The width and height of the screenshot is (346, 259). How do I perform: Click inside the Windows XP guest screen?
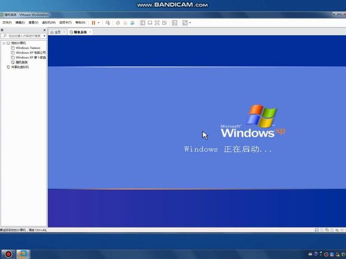click(x=197, y=131)
